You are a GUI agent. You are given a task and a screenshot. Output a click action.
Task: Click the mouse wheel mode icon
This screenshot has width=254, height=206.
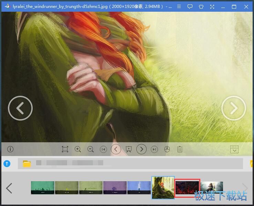(x=167, y=149)
